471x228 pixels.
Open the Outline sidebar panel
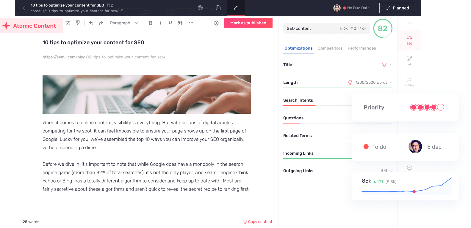click(409, 82)
